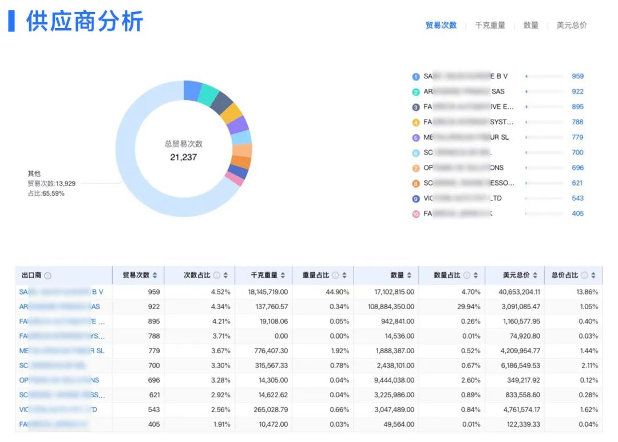This screenshot has height=442, width=618.
Task: Sort the table by 美元总价 column
Action: tap(535, 275)
